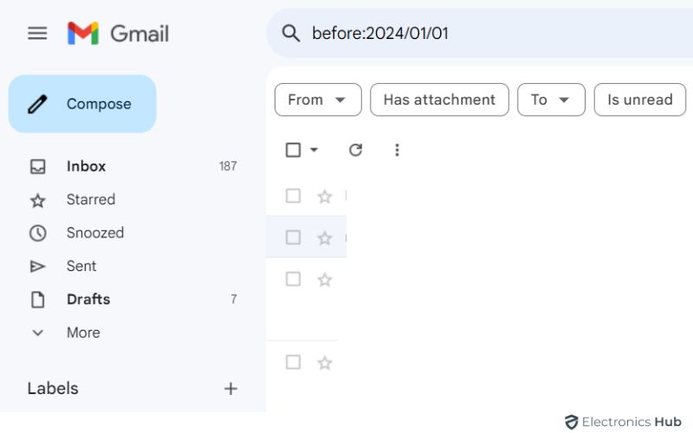Create new label with plus icon

pos(230,389)
